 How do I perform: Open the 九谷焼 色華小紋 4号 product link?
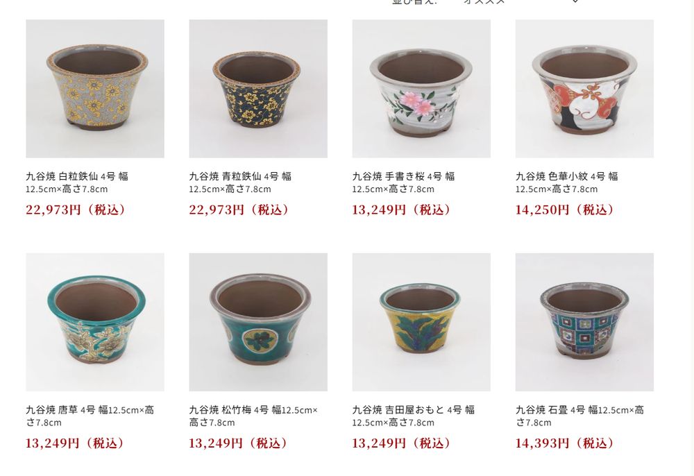click(x=567, y=182)
